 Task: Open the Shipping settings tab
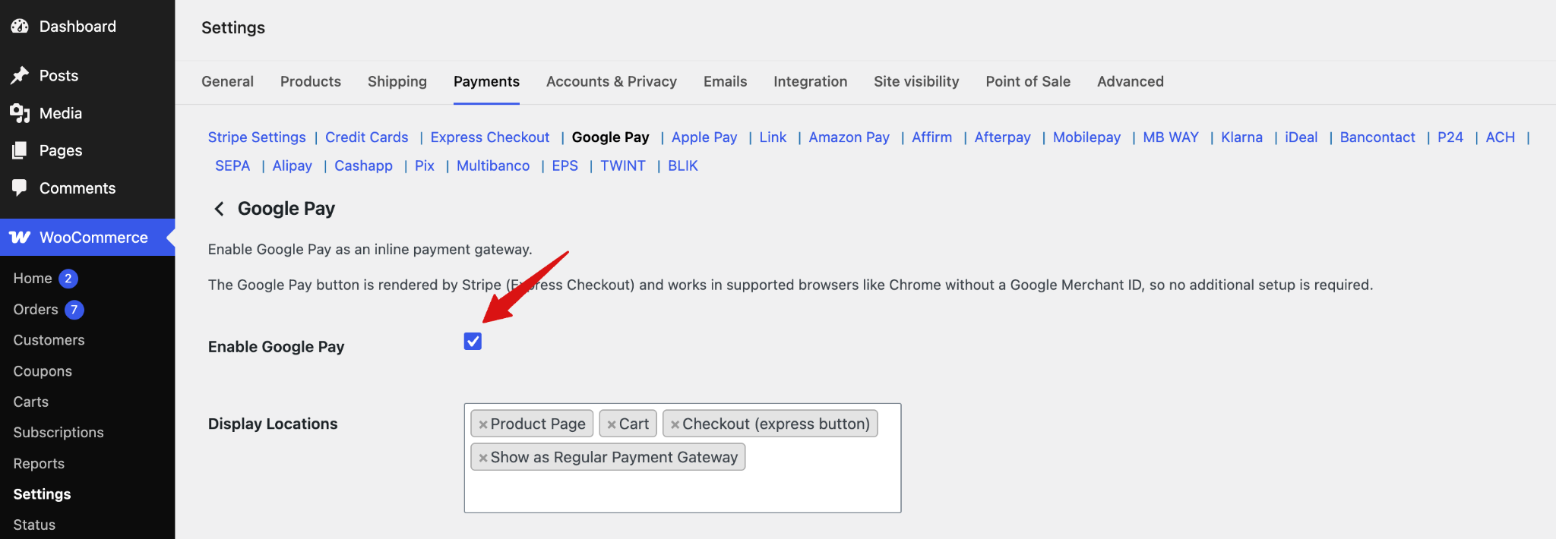(397, 81)
